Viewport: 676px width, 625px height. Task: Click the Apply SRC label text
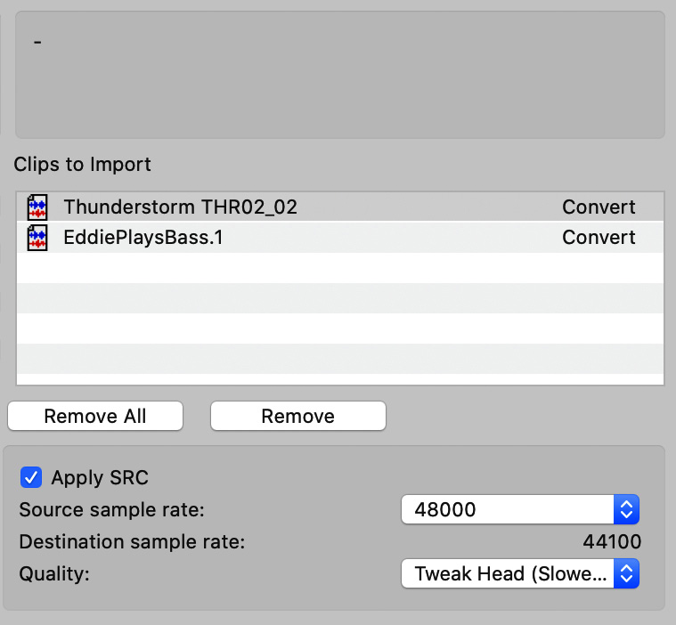coord(100,477)
